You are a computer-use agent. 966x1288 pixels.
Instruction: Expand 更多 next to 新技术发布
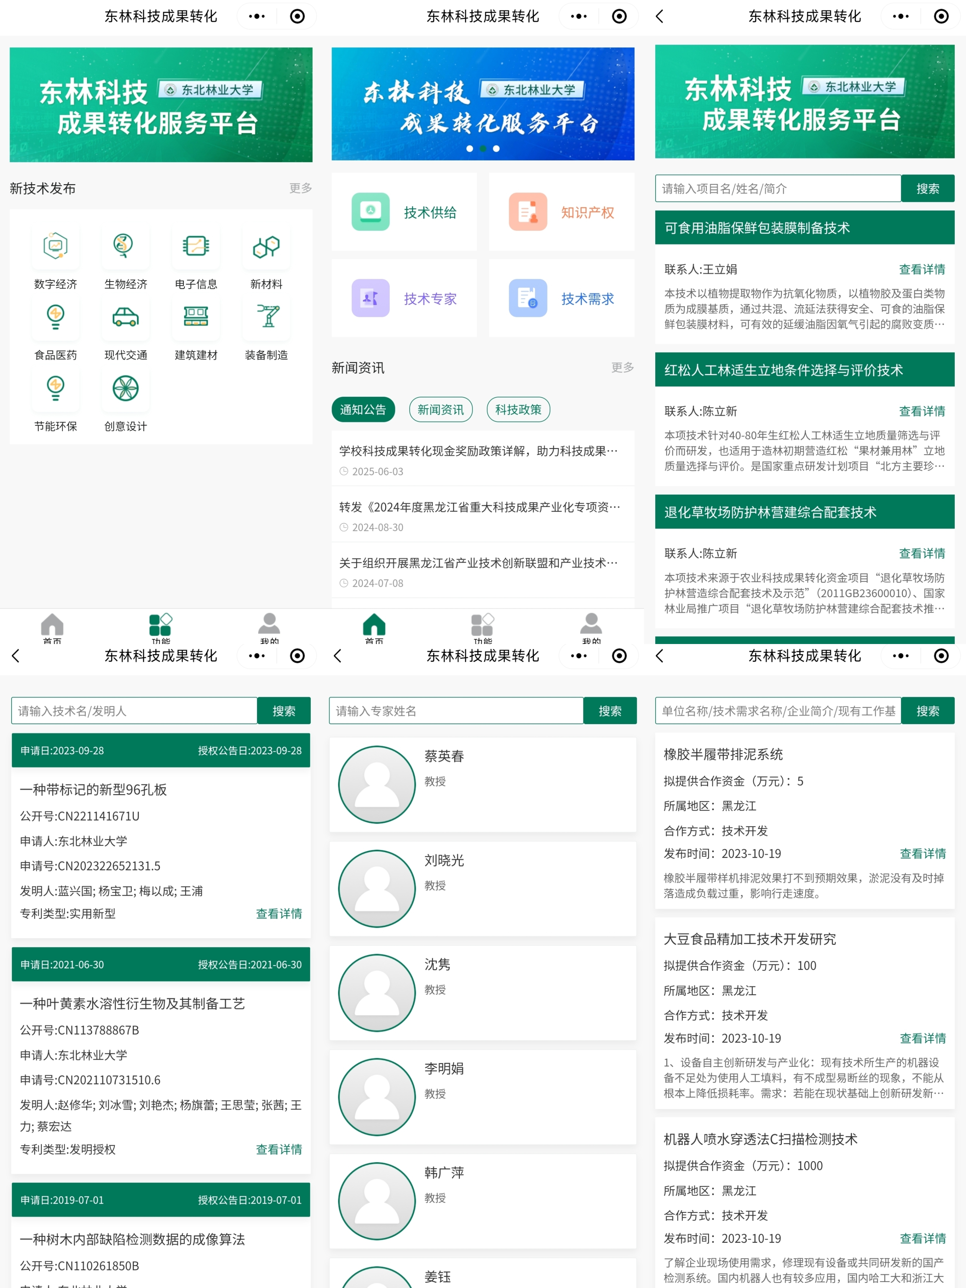click(300, 188)
